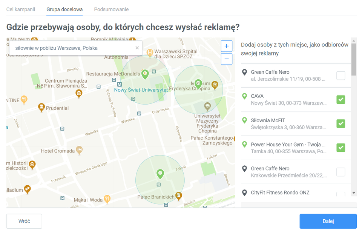Uncheck the Siłownia McFIT checkbox
Viewport: 362px width, 231px height.
pyautogui.click(x=341, y=123)
